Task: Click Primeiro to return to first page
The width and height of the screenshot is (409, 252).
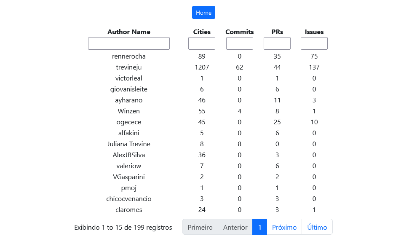Action: (x=200, y=227)
